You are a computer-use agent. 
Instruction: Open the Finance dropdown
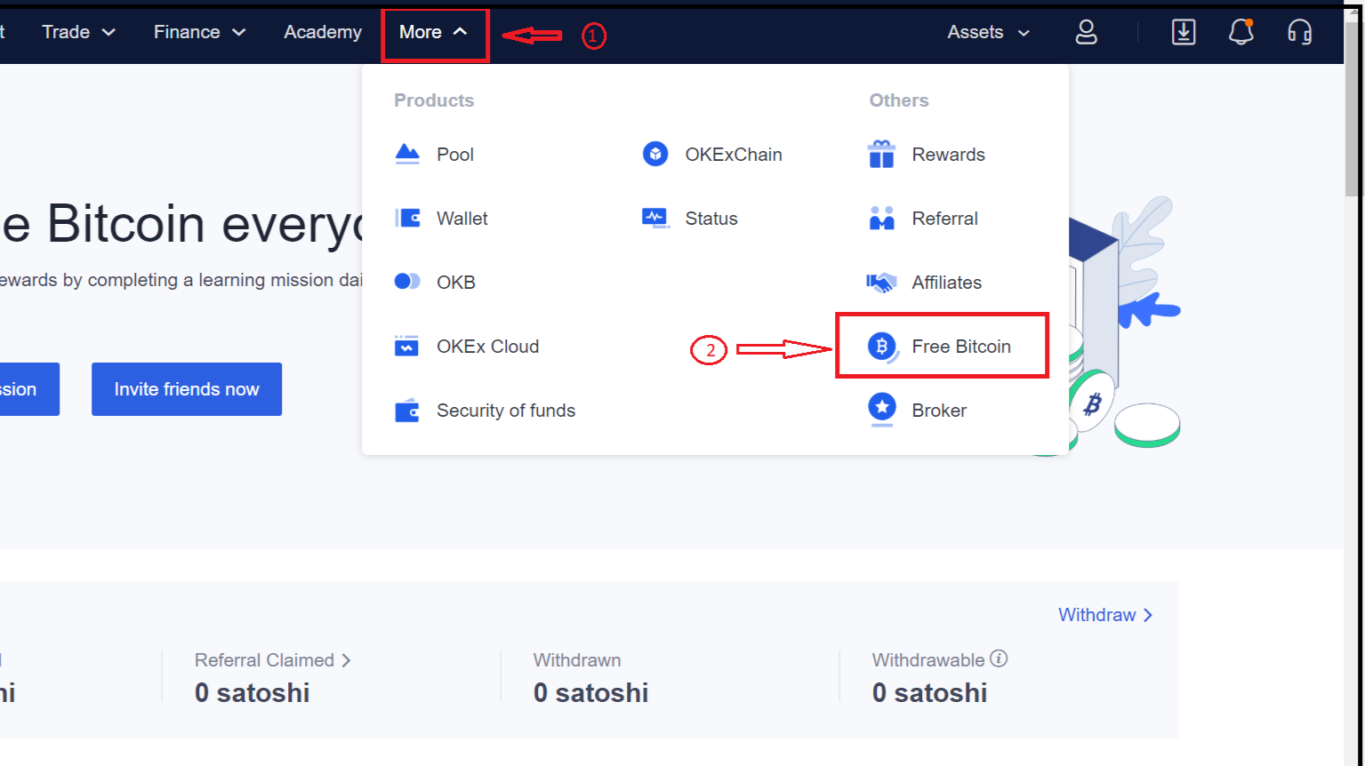click(x=197, y=31)
